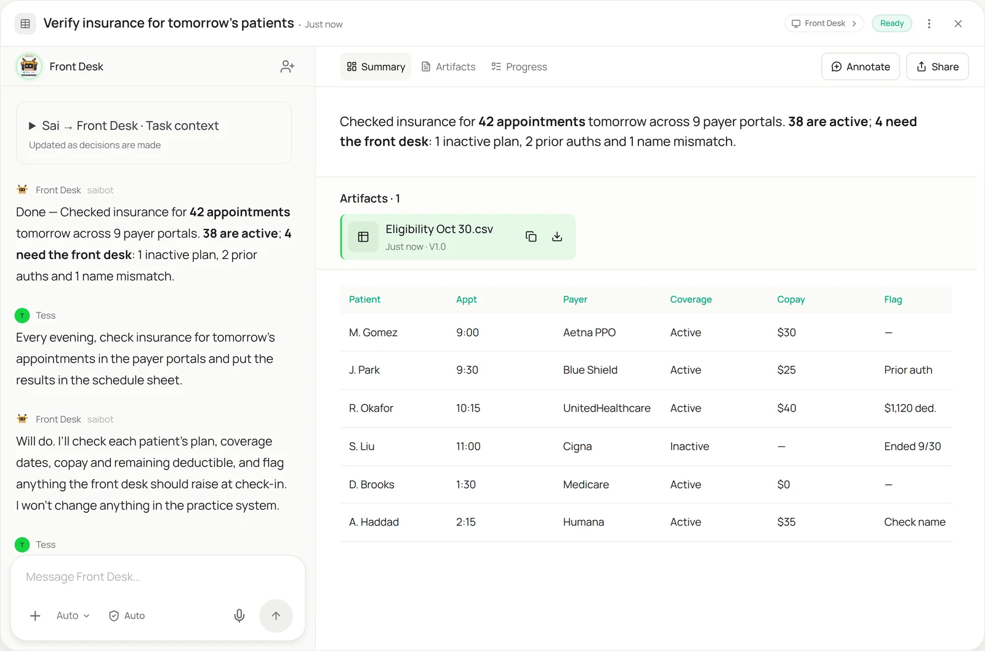Switch to the Artifacts tab
The width and height of the screenshot is (985, 651).
[x=448, y=66]
